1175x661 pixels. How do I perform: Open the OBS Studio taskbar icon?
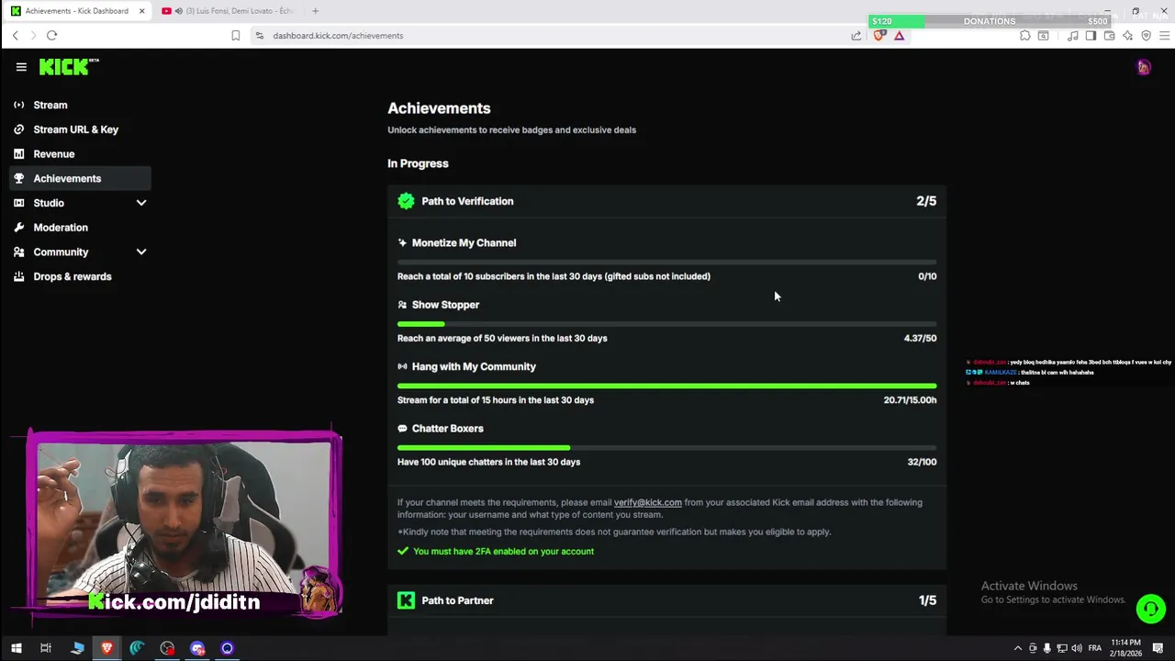[167, 648]
